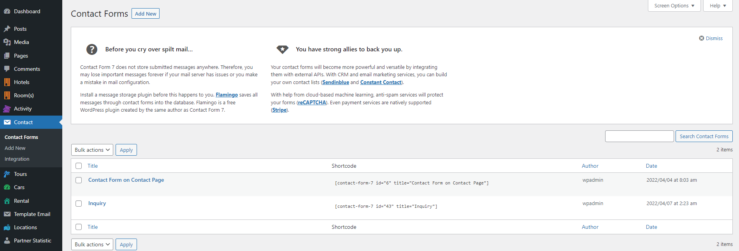739x251 pixels.
Task: Click Add New button beside page title
Action: (x=146, y=14)
